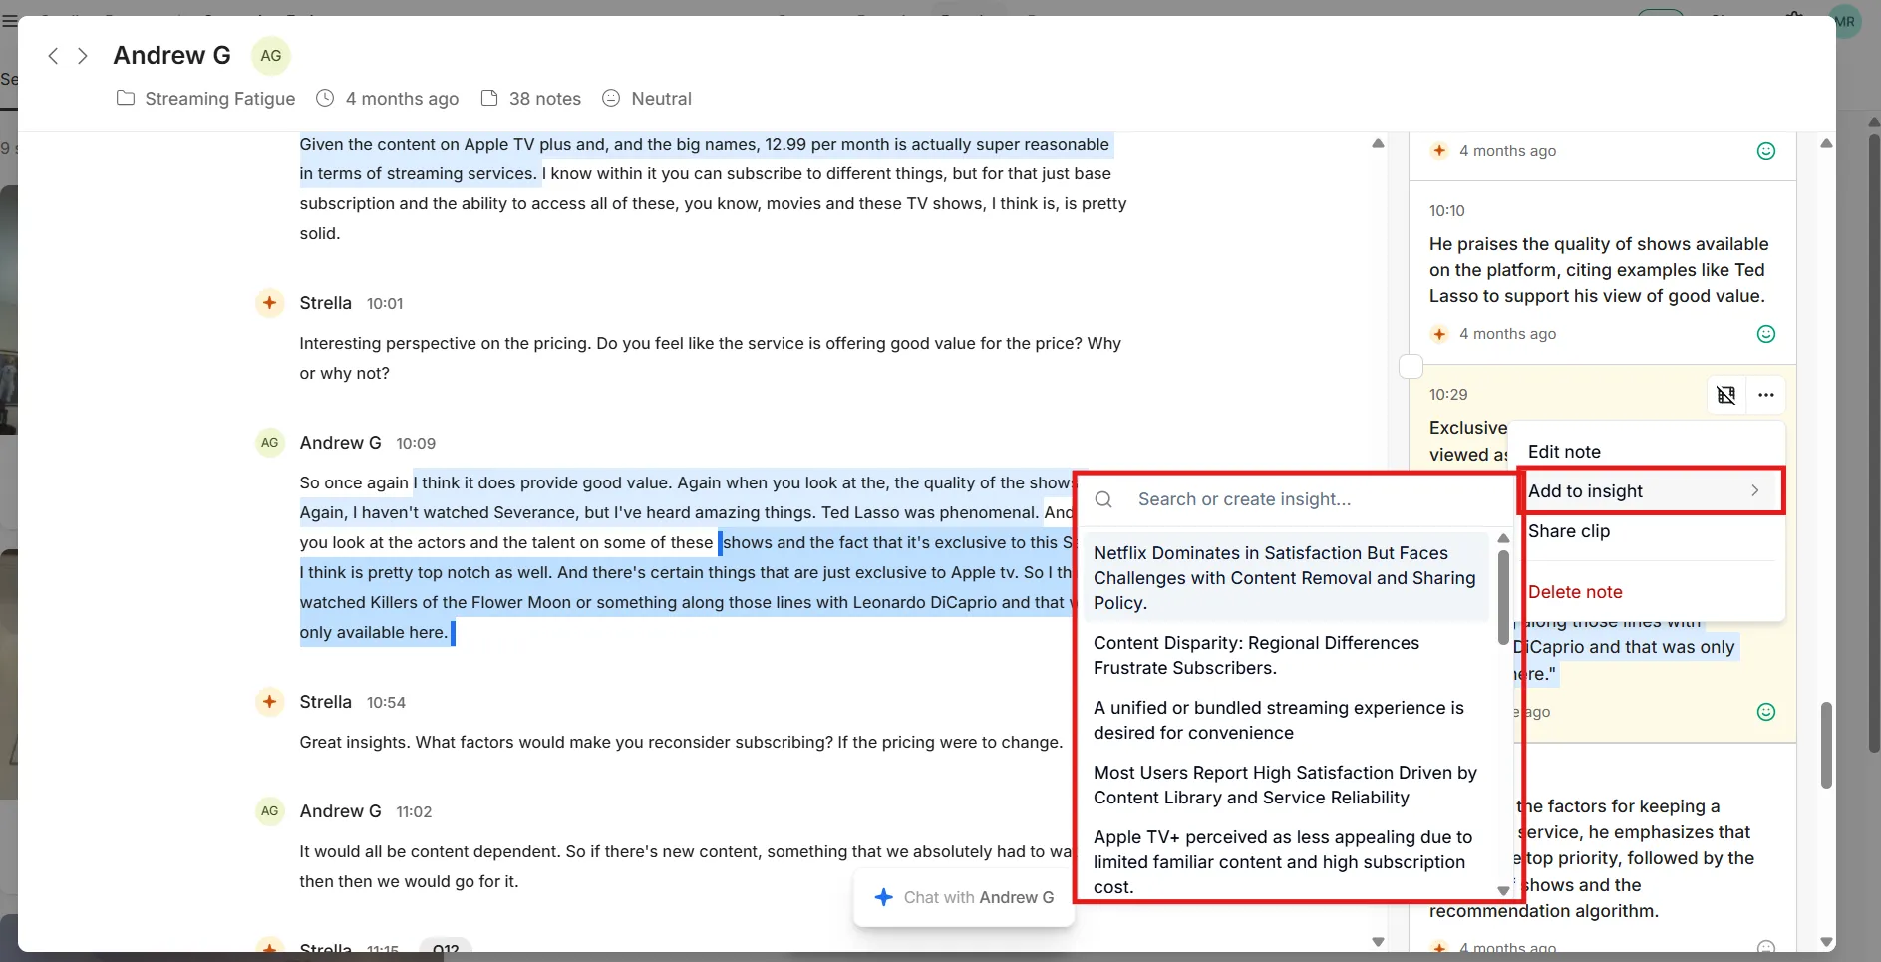Pick the Content Disparity: Regional Differences insight

coord(1287,656)
